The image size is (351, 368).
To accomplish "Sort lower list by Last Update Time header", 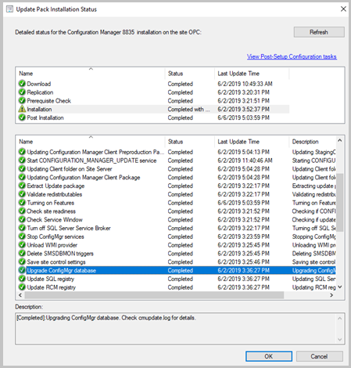I will click(x=252, y=142).
